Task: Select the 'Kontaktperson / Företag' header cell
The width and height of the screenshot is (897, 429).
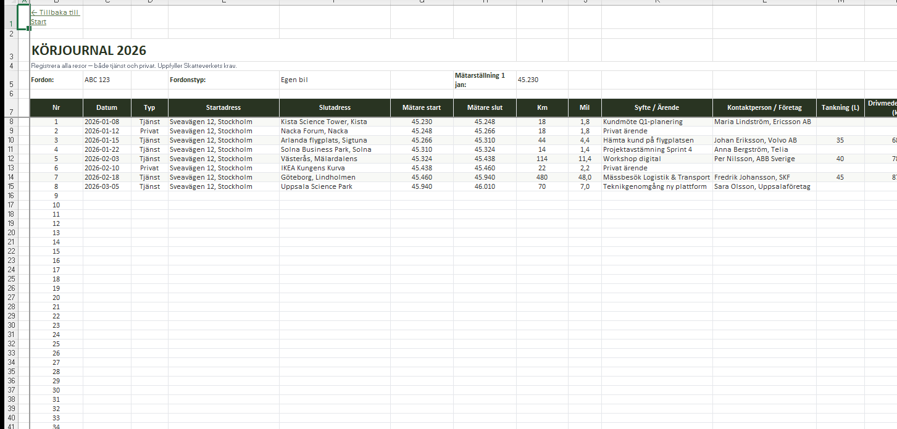Action: tap(764, 107)
